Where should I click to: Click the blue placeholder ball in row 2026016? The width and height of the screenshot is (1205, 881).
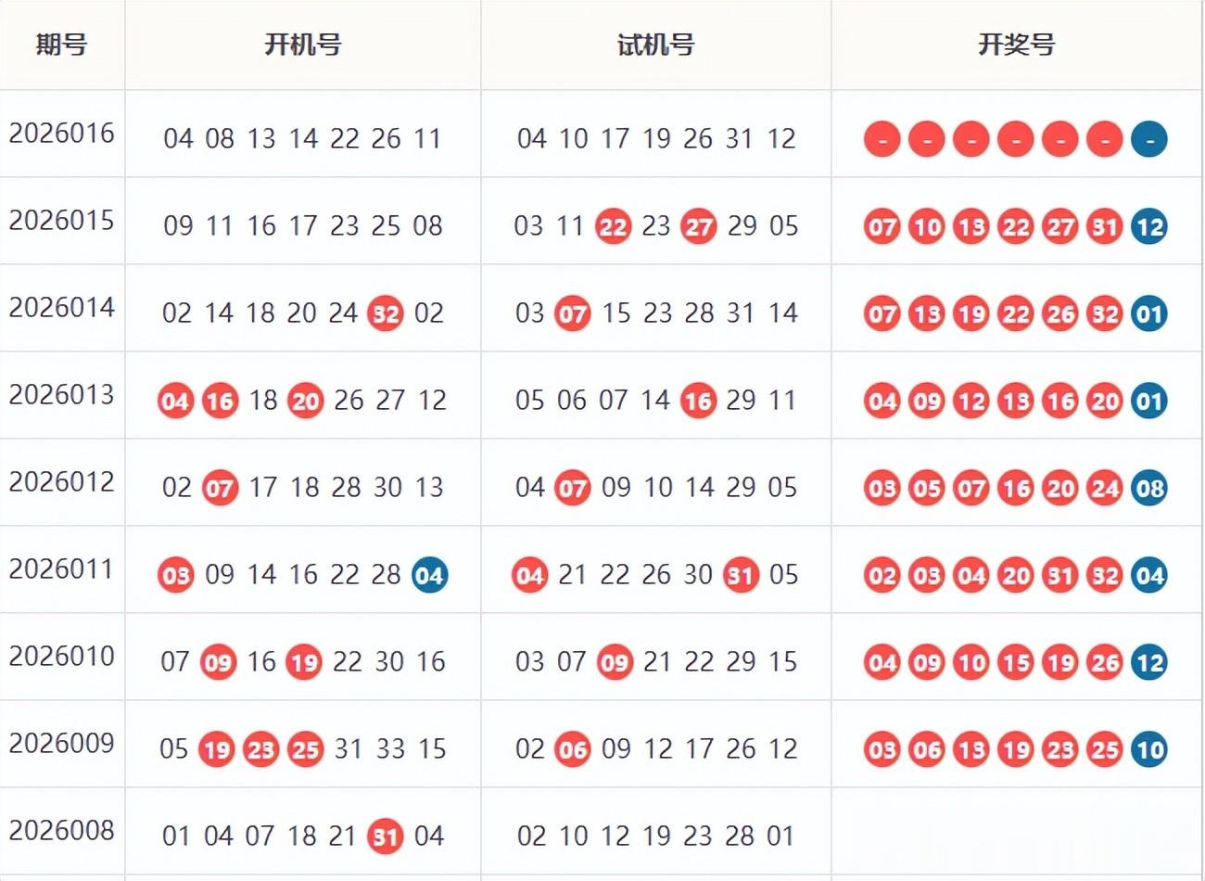click(x=1149, y=139)
